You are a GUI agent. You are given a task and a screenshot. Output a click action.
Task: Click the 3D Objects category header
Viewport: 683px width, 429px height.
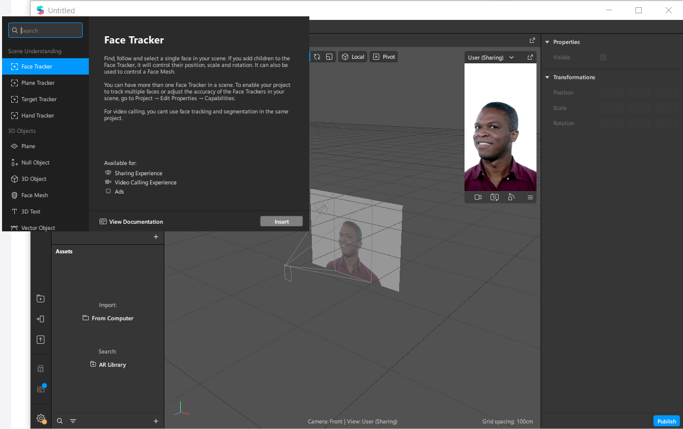pos(22,131)
